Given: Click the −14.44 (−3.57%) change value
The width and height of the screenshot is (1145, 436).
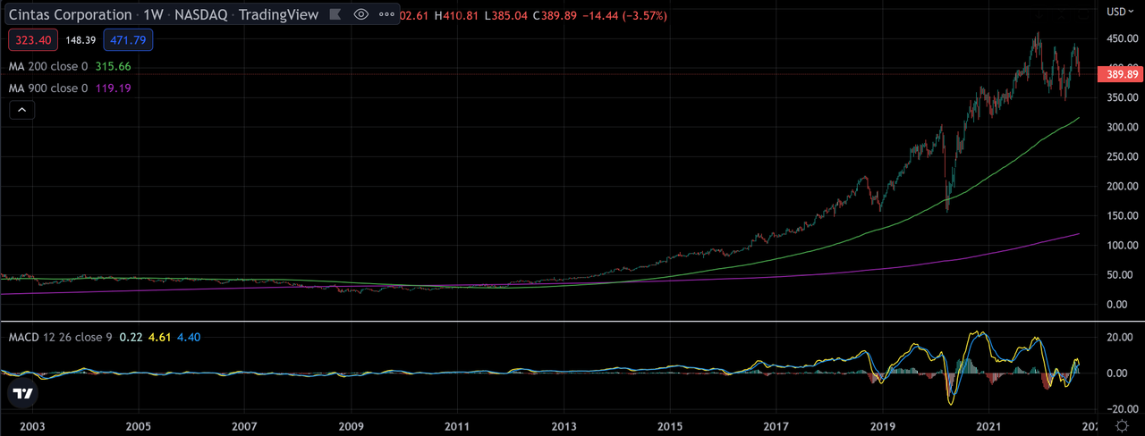Looking at the screenshot, I should click(626, 16).
